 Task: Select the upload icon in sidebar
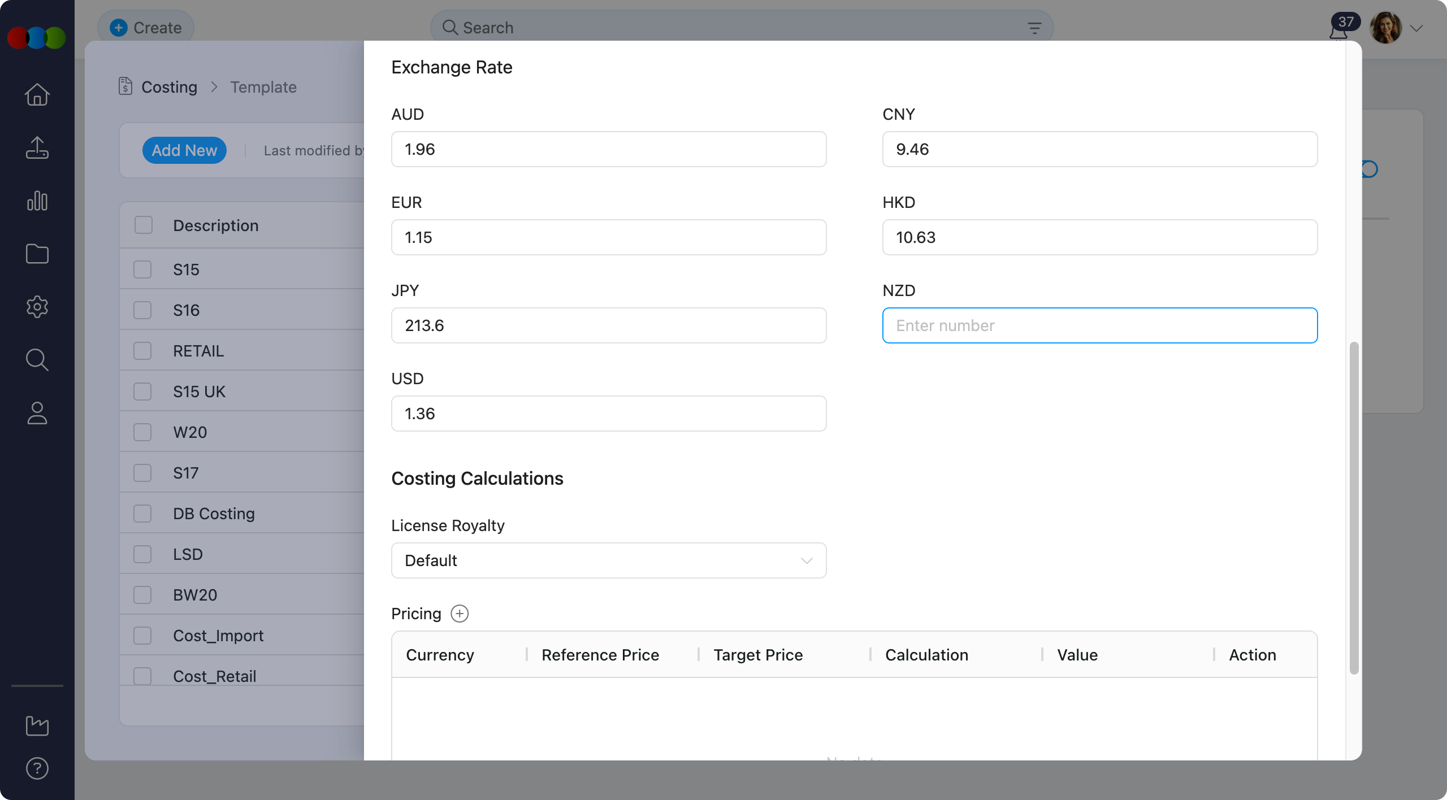pyautogui.click(x=36, y=147)
